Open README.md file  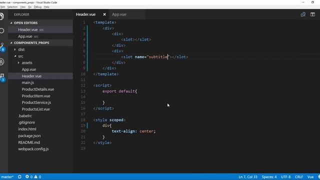pos(40,142)
